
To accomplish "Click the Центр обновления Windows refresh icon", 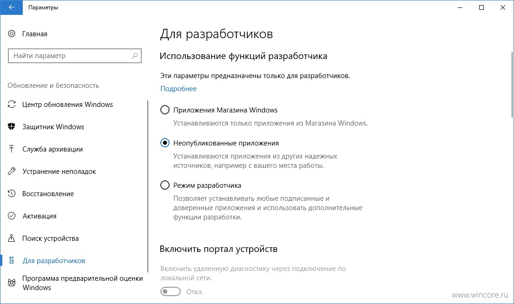I will (12, 104).
